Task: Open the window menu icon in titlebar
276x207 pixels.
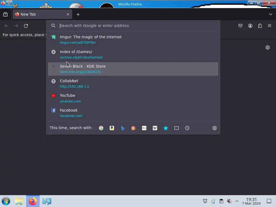Action: pyautogui.click(x=2, y=3)
